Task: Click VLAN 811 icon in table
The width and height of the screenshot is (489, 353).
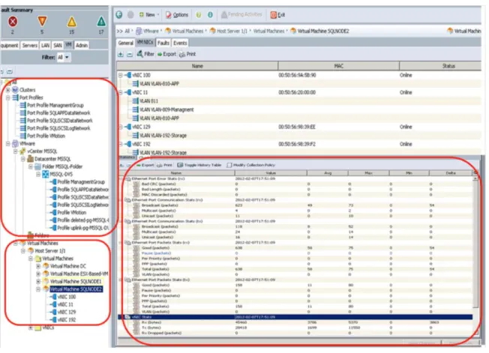Action: [x=135, y=101]
